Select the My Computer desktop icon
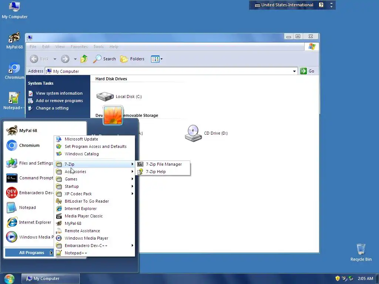The height and width of the screenshot is (284, 379). [14, 10]
